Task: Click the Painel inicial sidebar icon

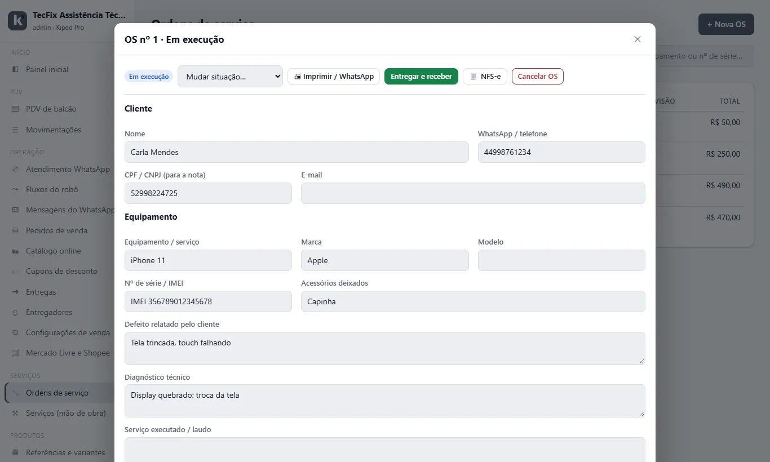Action: coord(15,69)
